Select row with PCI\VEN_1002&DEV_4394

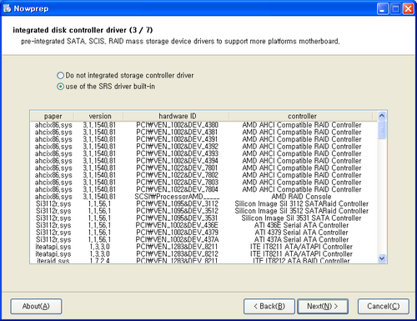(203, 161)
